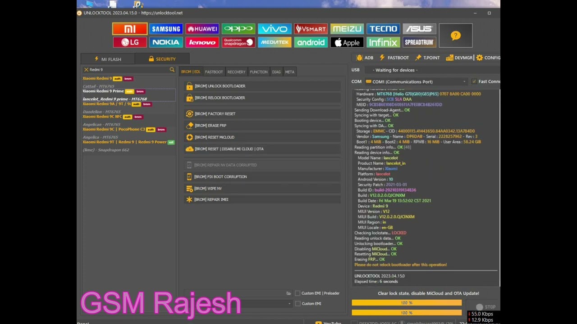Viewport: 577px width, 324px height.
Task: Run [BROM] RELOCK BOOTLOADER
Action: [x=263, y=98]
